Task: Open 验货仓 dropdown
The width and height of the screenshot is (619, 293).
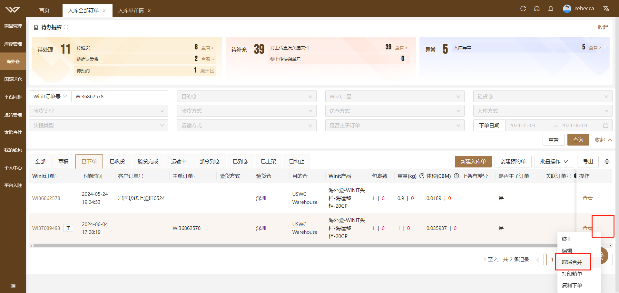Action: pyautogui.click(x=543, y=96)
